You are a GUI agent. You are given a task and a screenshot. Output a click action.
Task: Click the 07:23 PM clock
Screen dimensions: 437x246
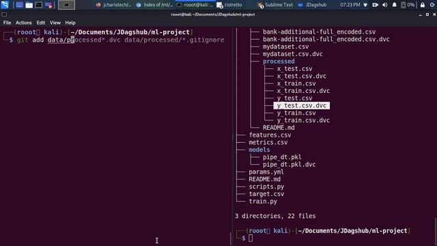(x=350, y=5)
